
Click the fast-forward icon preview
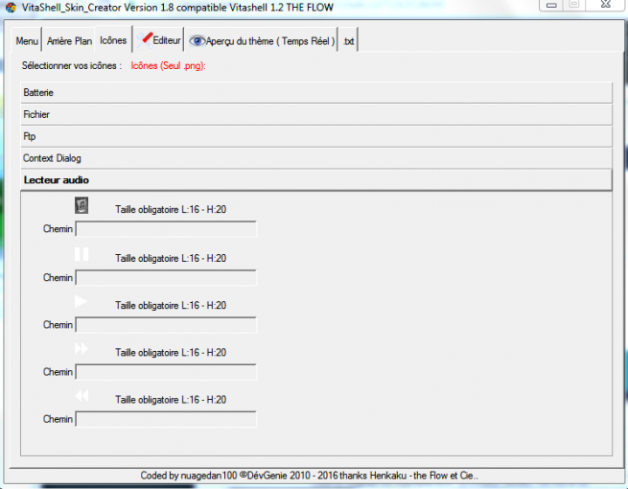coord(81,348)
